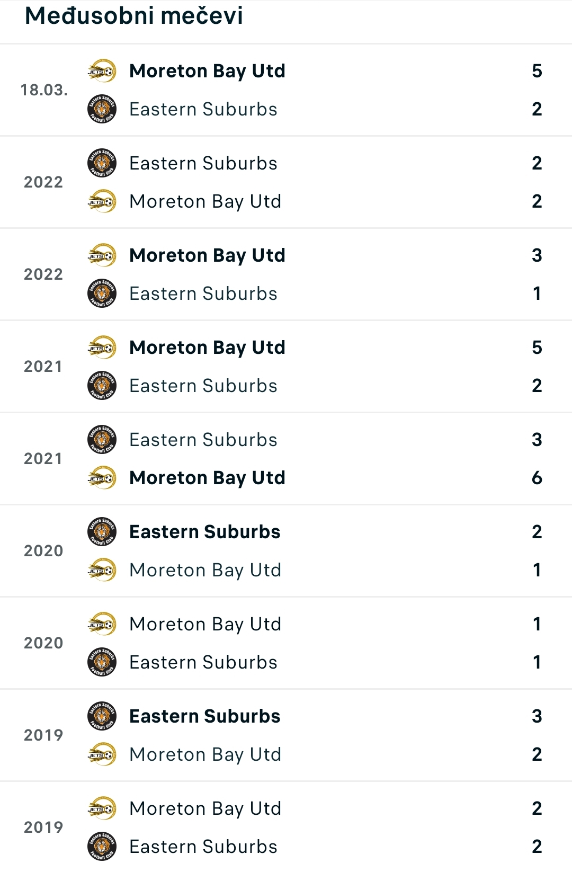Open the 2022 match with 2-2 score
The height and width of the screenshot is (872, 572).
tap(286, 182)
